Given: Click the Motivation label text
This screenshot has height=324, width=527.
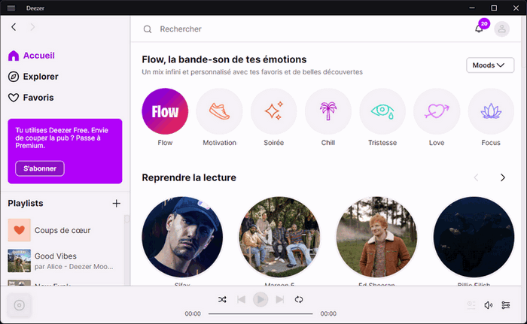Looking at the screenshot, I should pos(220,143).
